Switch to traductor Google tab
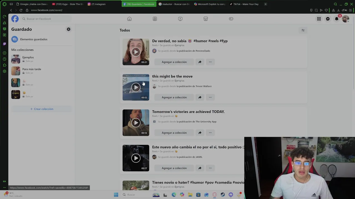 click(x=174, y=4)
